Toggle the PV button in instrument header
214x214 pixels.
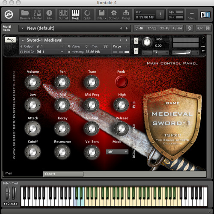click(203, 51)
